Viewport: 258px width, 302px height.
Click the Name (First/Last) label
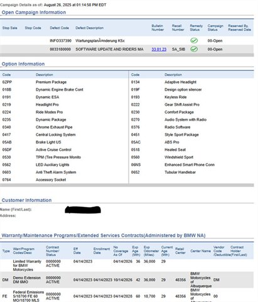coord(16,210)
